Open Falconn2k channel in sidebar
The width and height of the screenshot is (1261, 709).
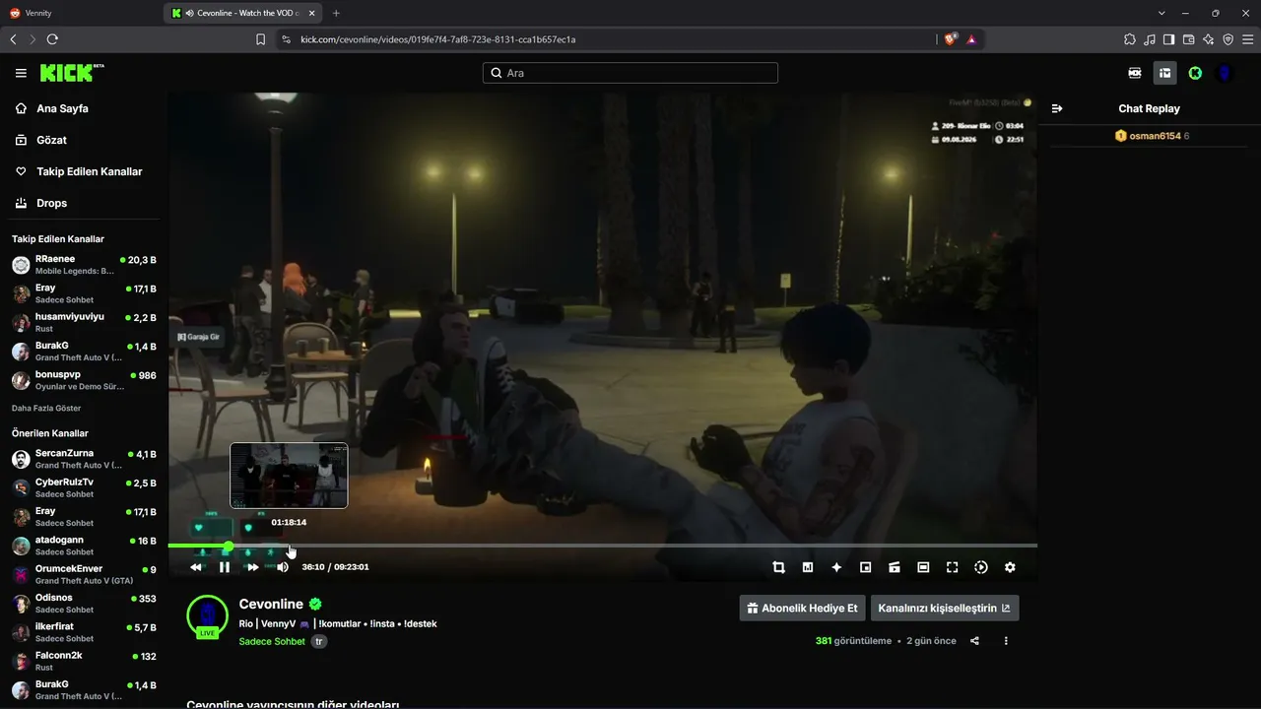click(84, 661)
